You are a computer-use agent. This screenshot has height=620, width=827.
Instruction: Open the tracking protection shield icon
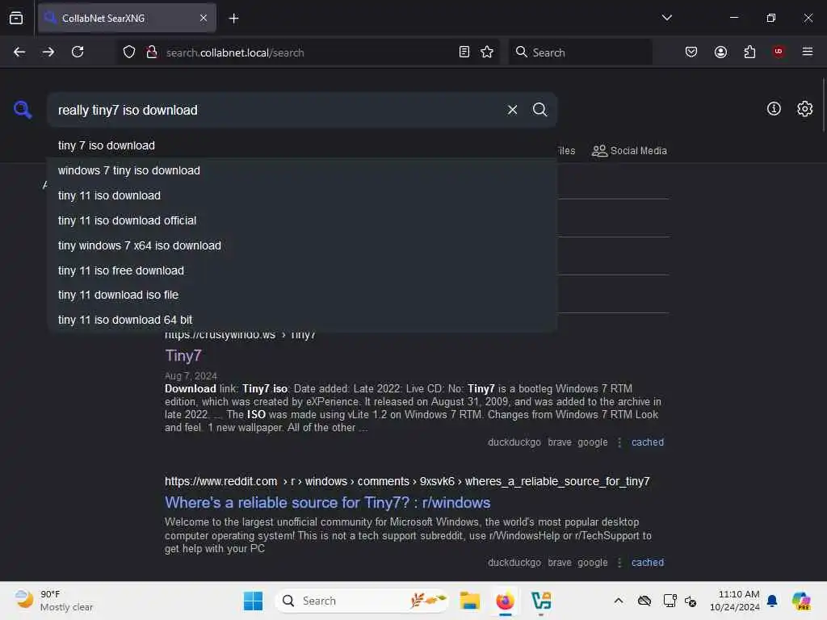click(x=129, y=52)
